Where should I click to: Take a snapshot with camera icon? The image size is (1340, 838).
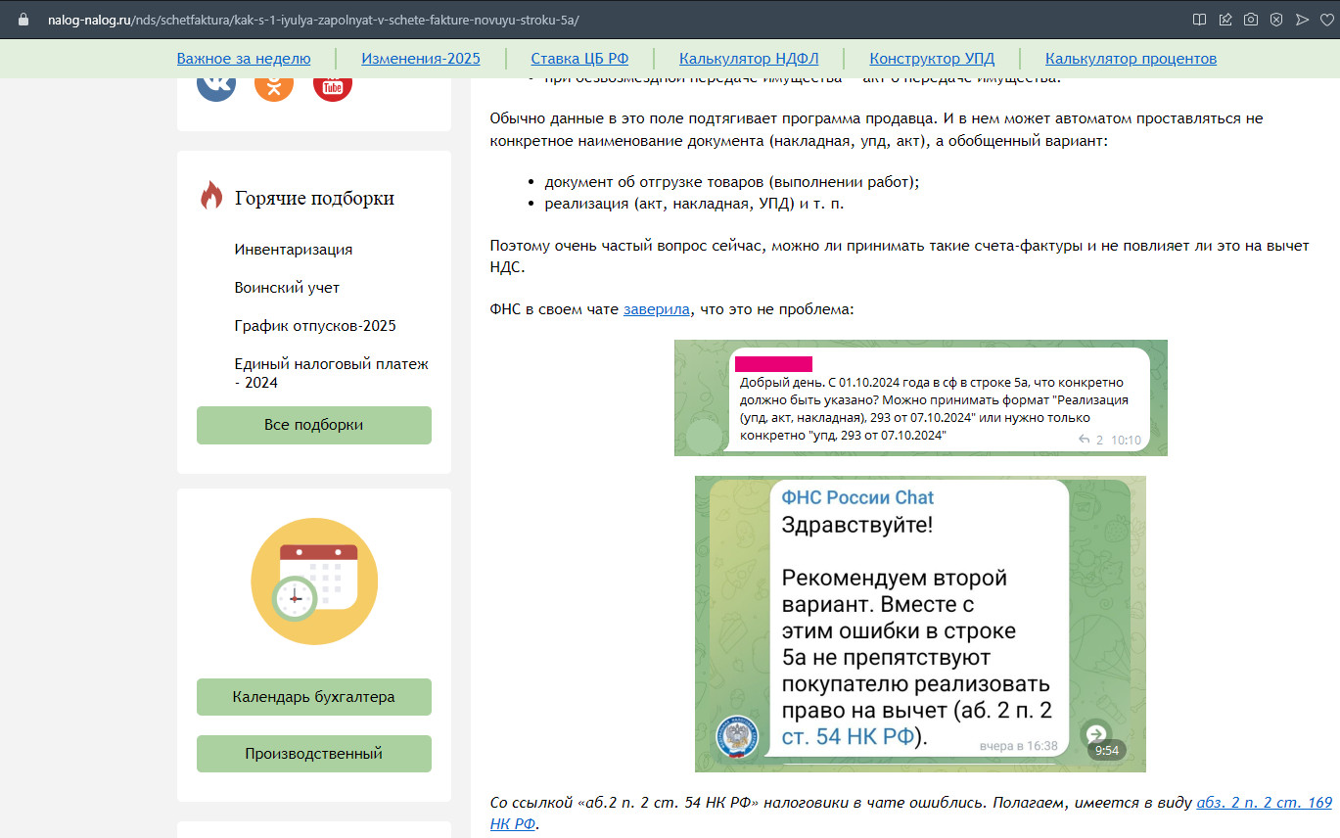1251,20
